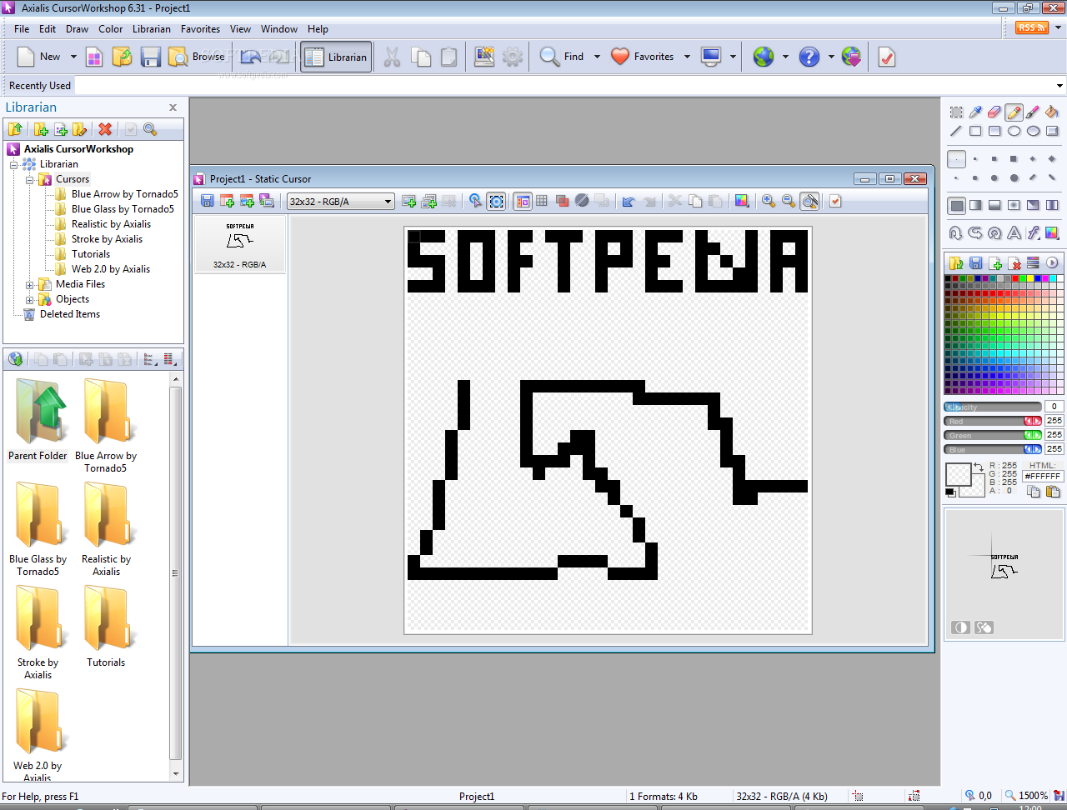Toggle the zoom fit magnifier in editor toolbar
Image resolution: width=1067 pixels, height=810 pixels.
point(809,201)
